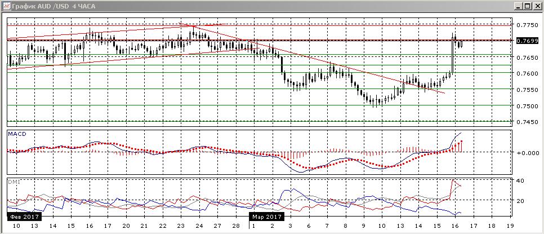Select the DMI indicator label

tap(14, 182)
